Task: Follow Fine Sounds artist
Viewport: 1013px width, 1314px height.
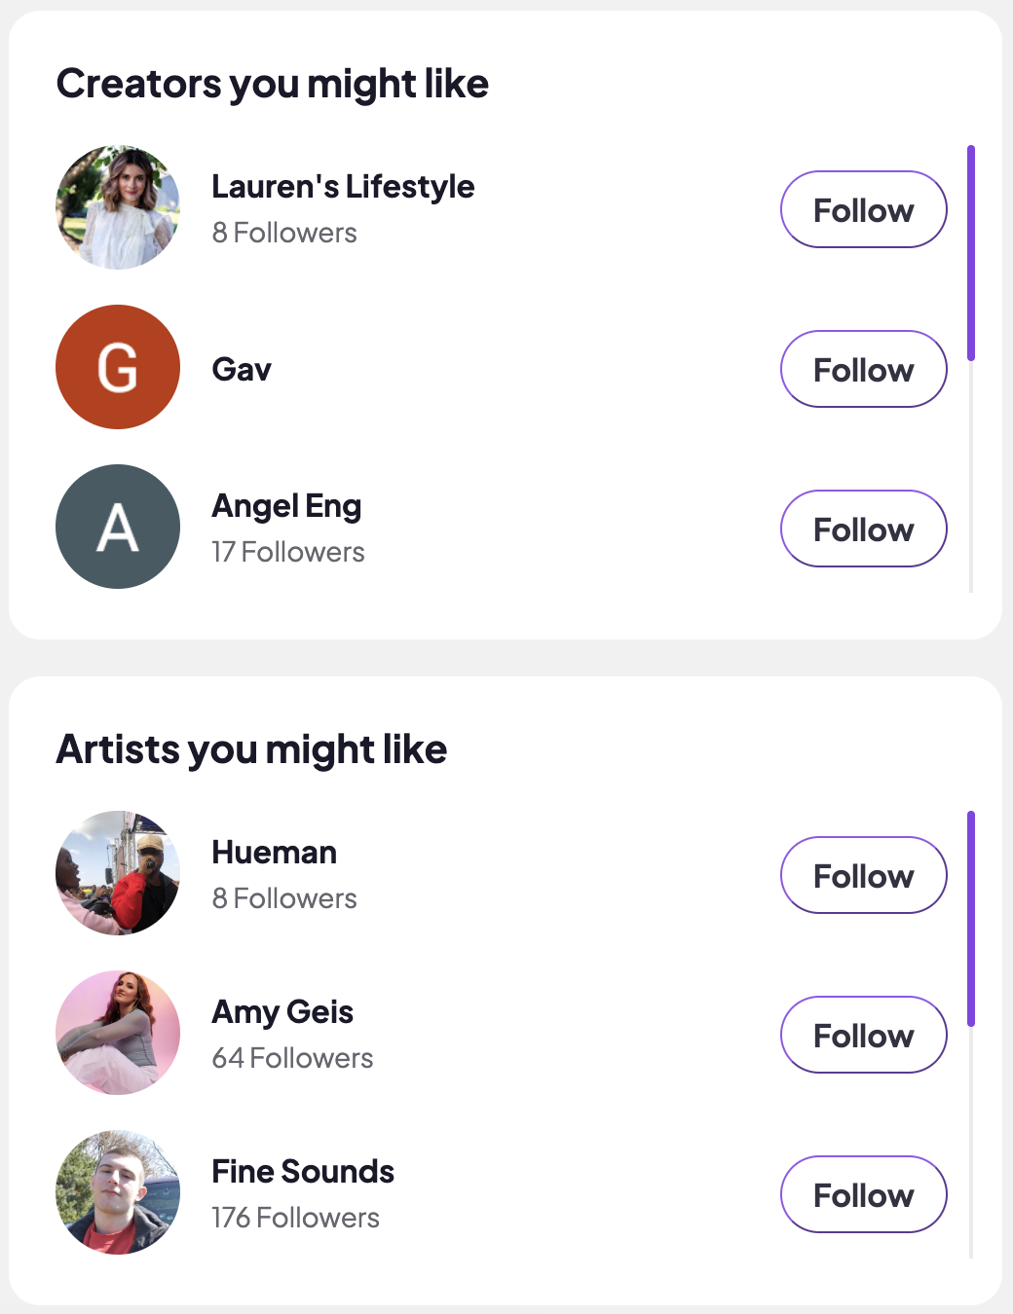Action: pos(863,1194)
